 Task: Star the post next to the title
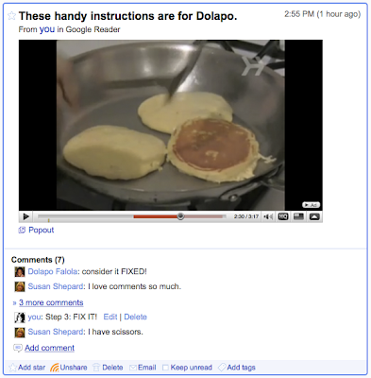11,15
